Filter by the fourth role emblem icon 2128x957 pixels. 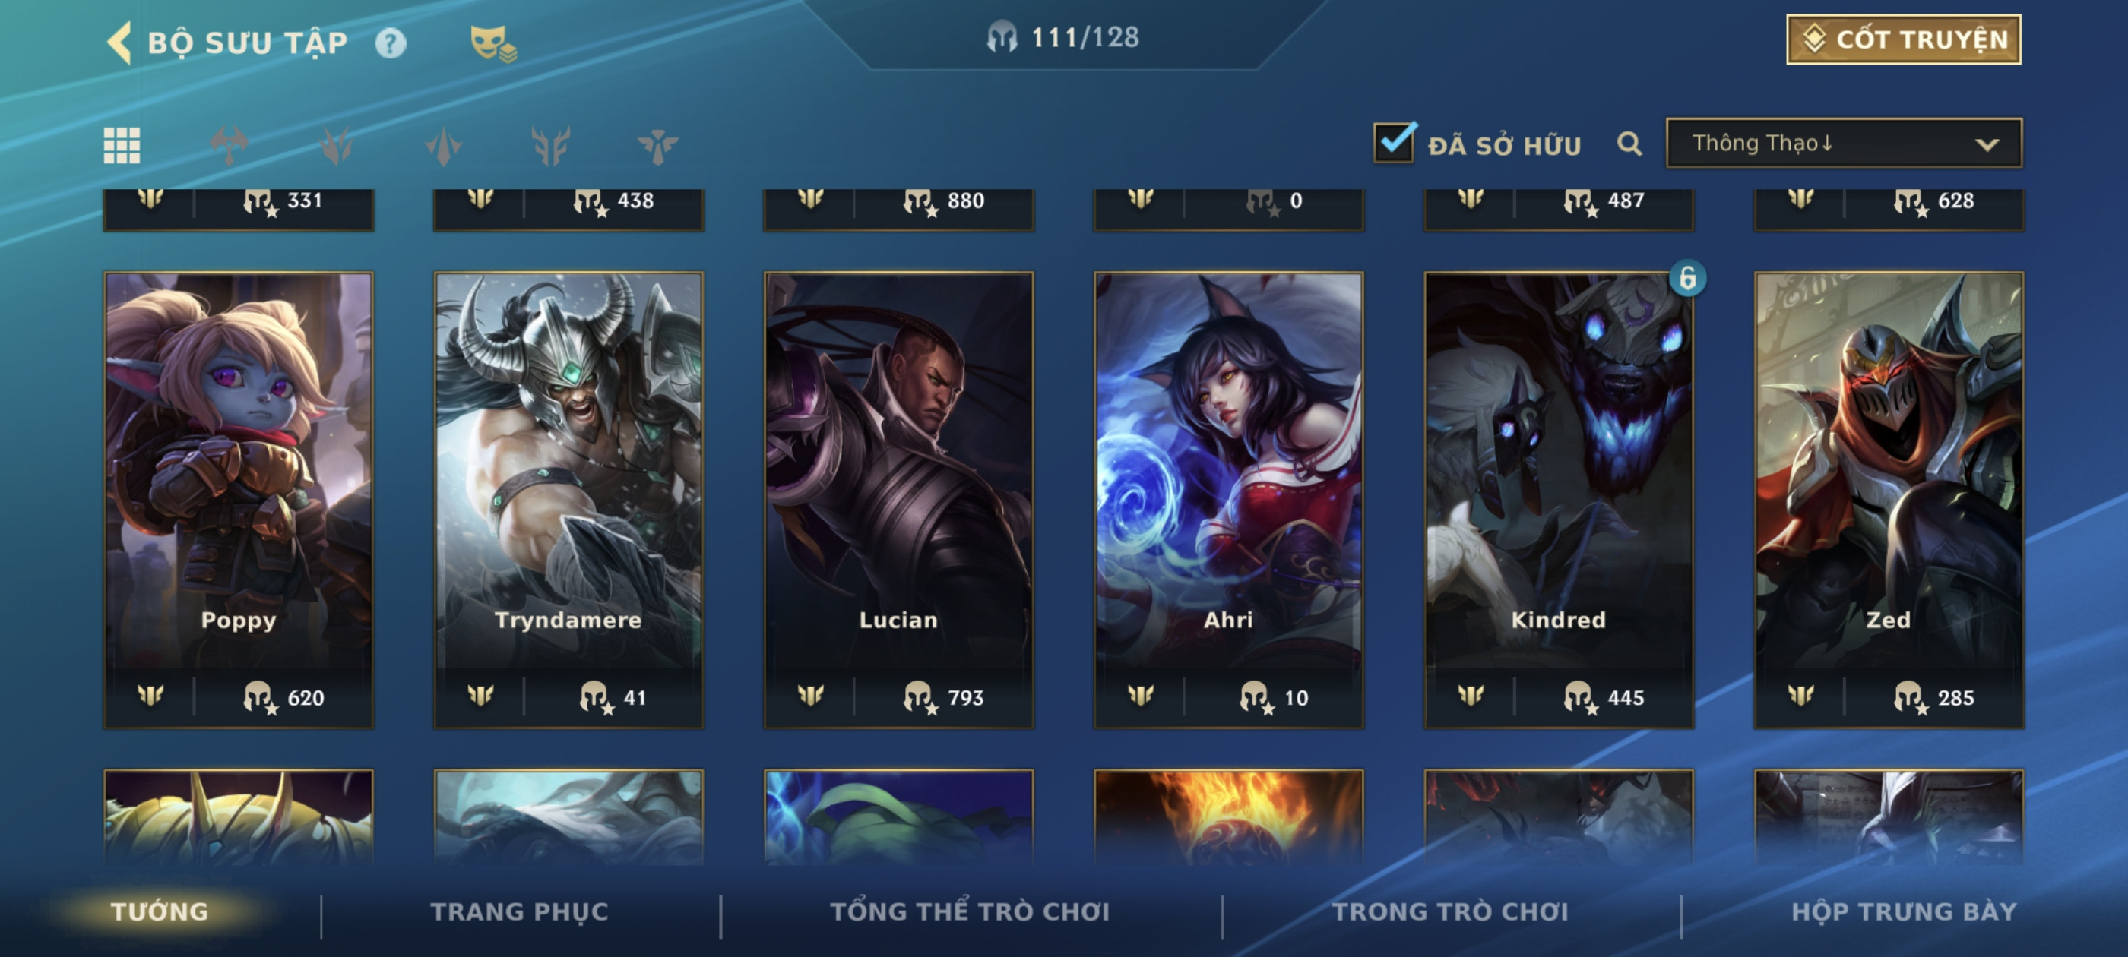(x=551, y=146)
